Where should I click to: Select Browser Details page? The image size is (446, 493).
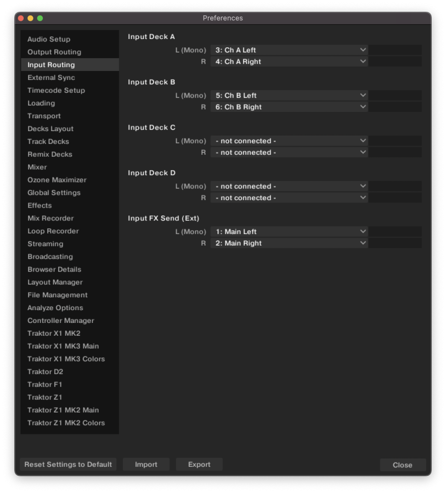coord(70,270)
